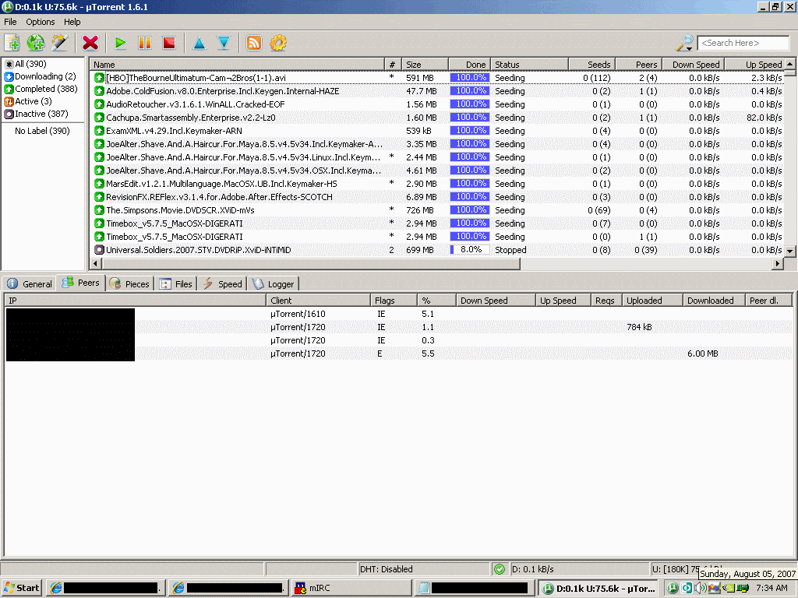This screenshot has width=798, height=598.
Task: Sort torrents by the Size column
Action: coord(425,65)
